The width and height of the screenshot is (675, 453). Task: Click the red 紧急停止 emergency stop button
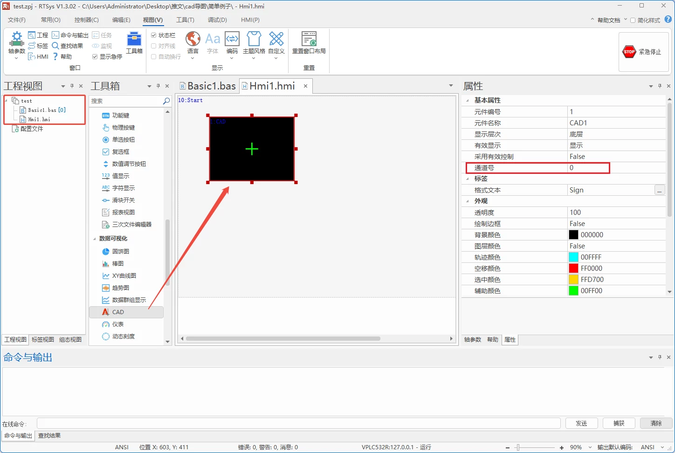click(643, 52)
